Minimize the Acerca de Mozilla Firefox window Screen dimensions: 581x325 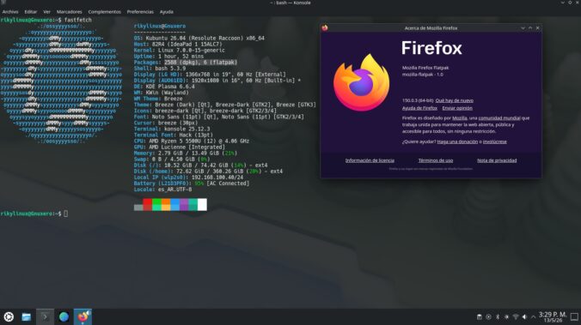(523, 28)
